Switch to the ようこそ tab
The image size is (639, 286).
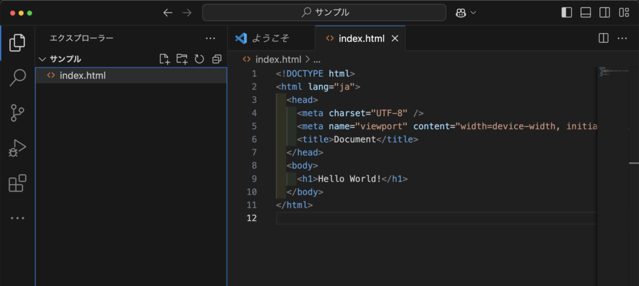pyautogui.click(x=271, y=38)
